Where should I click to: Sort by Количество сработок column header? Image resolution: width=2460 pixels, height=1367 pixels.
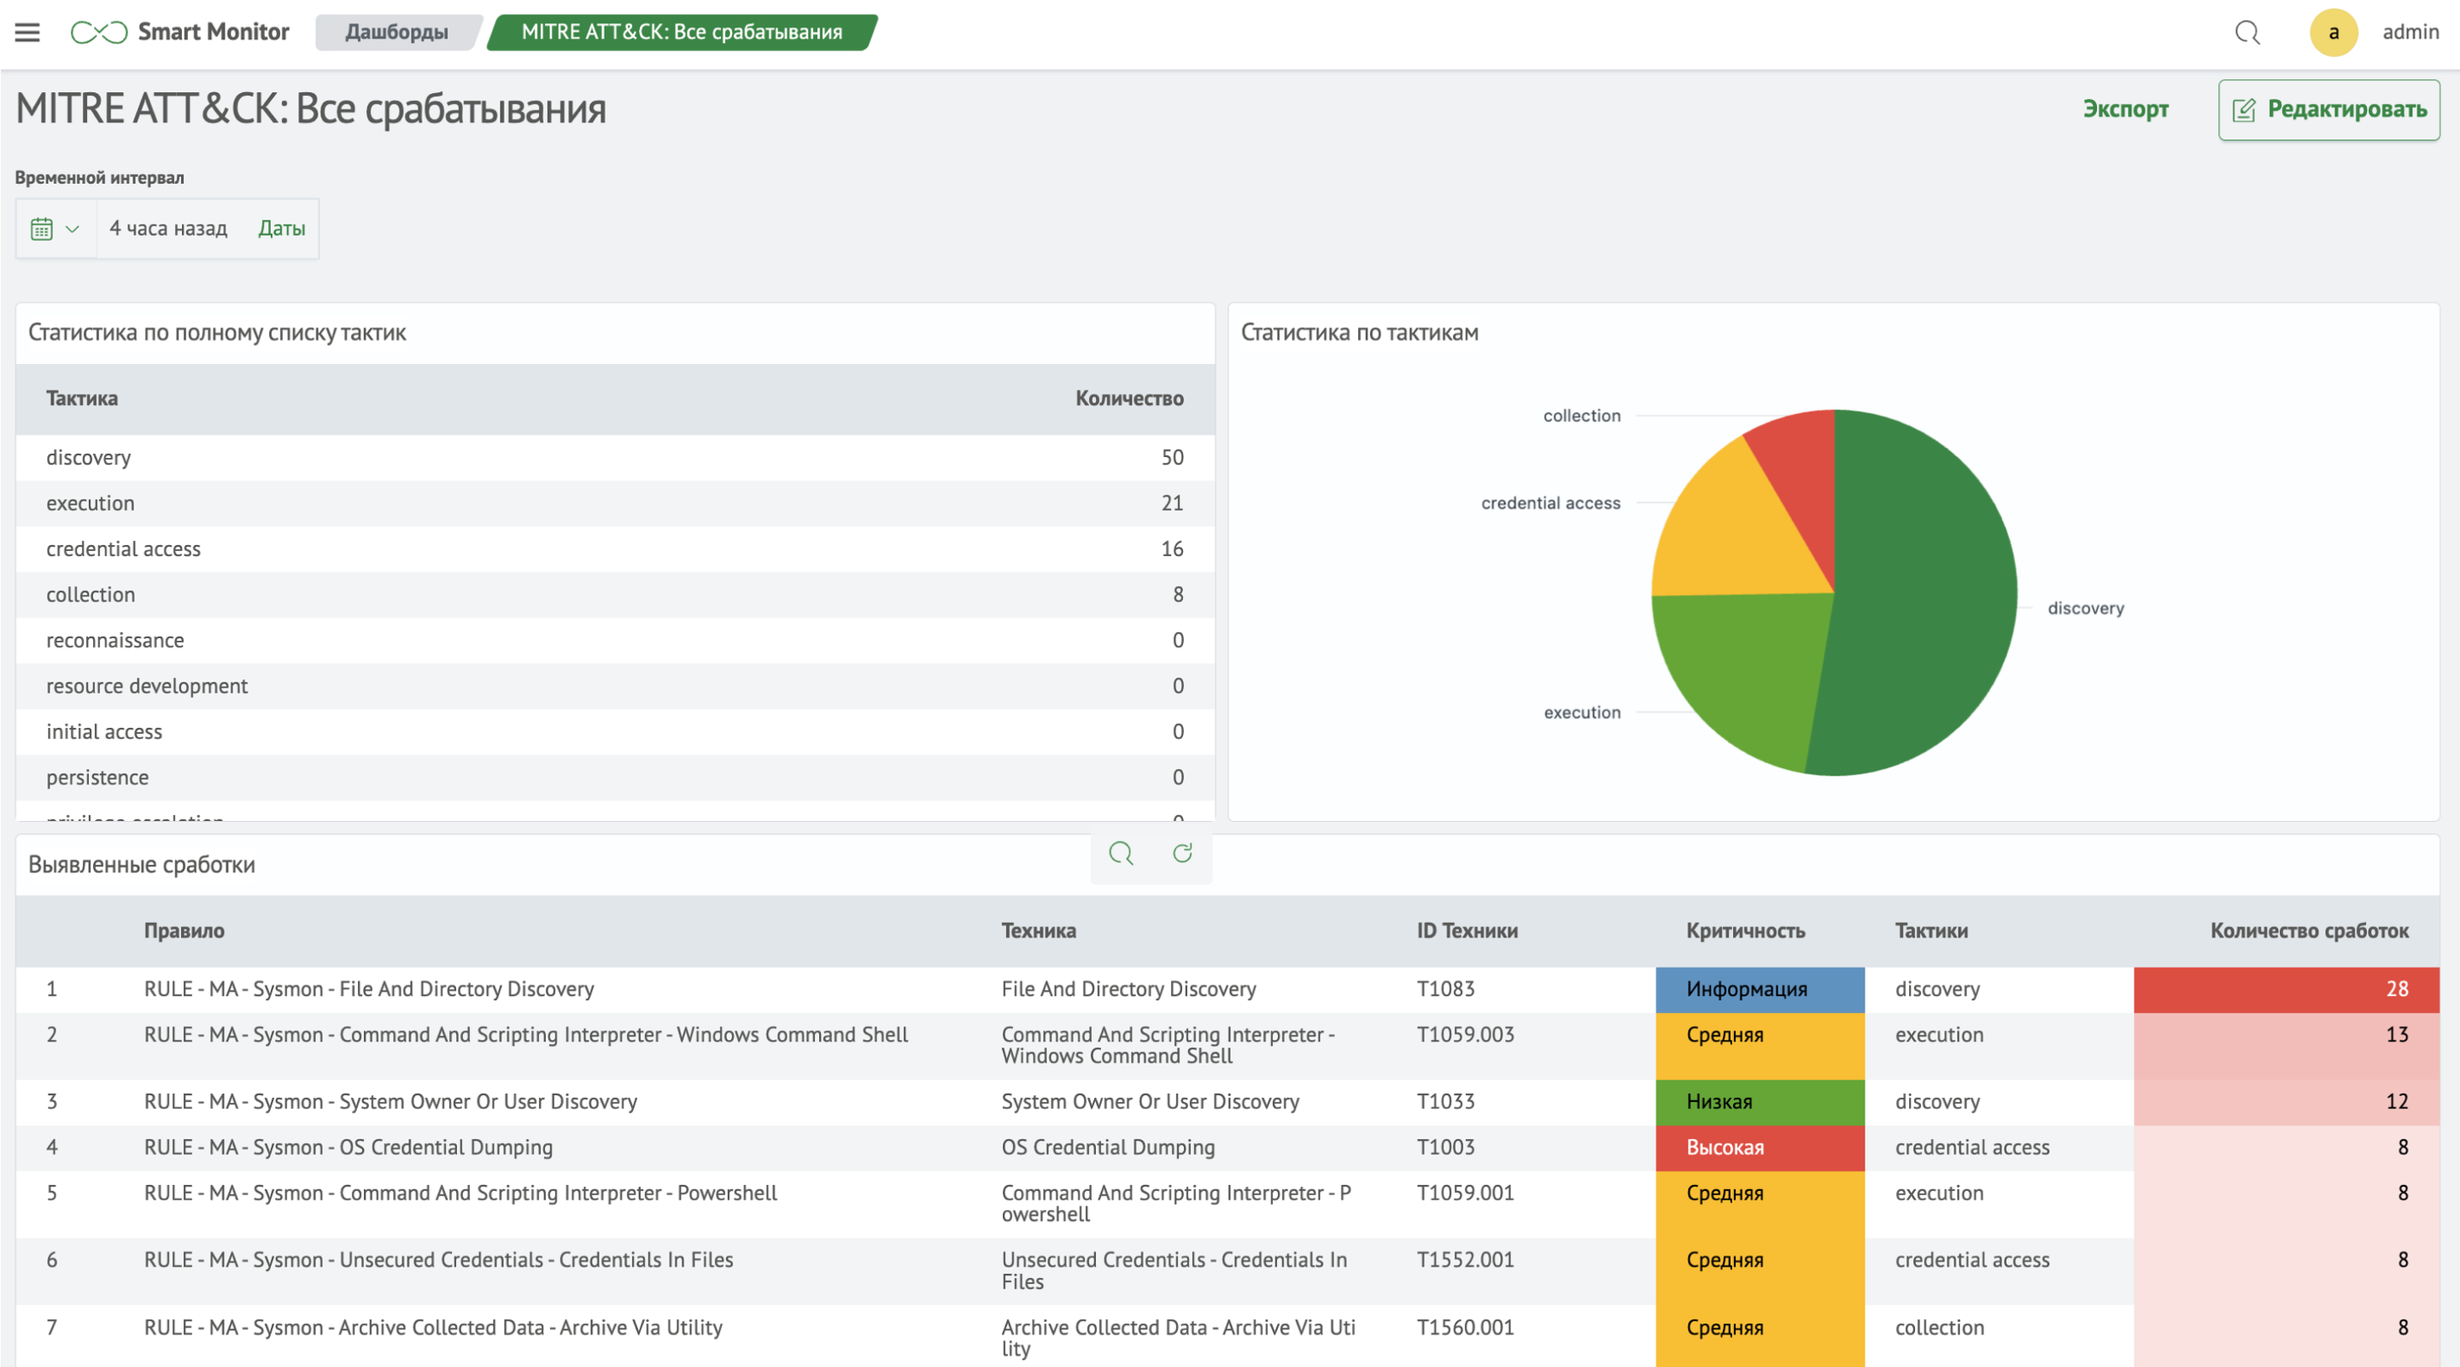tap(2308, 930)
